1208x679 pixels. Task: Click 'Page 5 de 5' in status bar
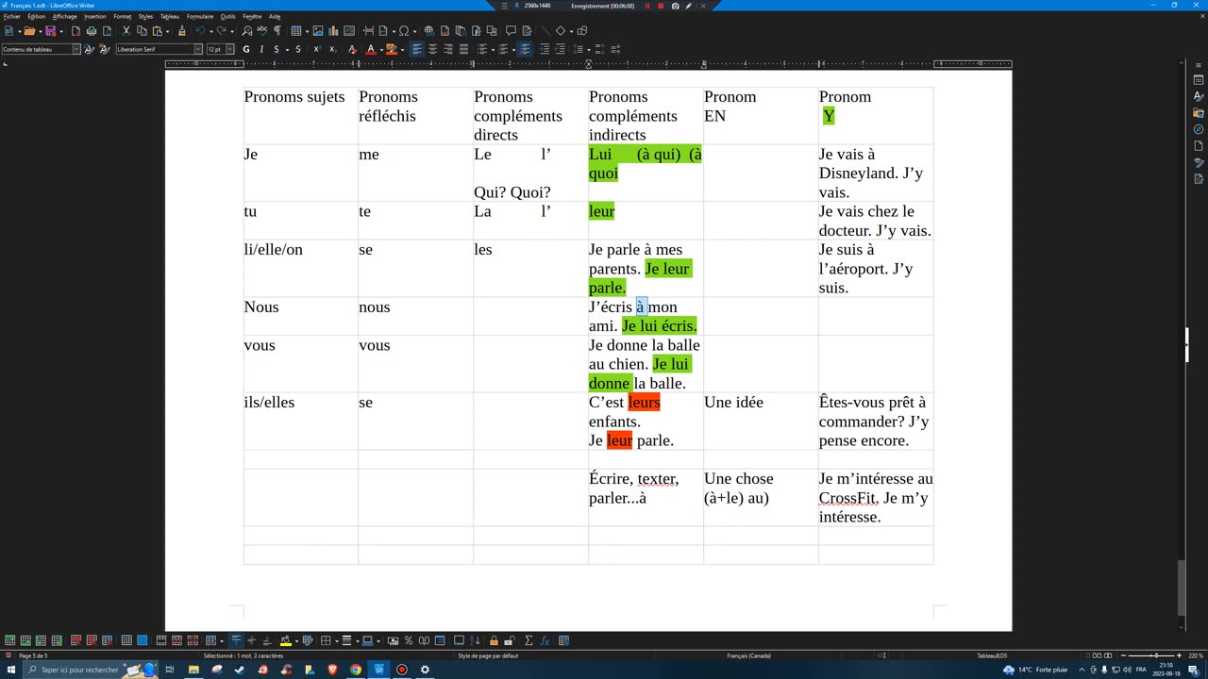[x=33, y=655]
